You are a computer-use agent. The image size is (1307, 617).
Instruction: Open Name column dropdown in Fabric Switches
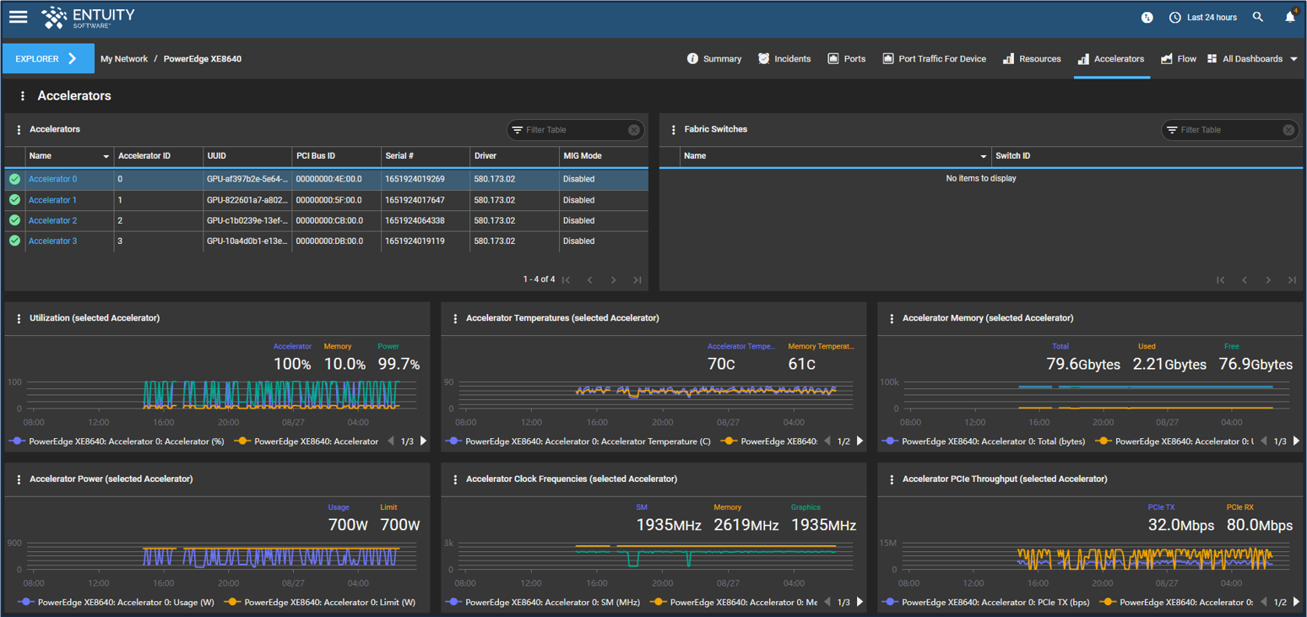coord(984,157)
